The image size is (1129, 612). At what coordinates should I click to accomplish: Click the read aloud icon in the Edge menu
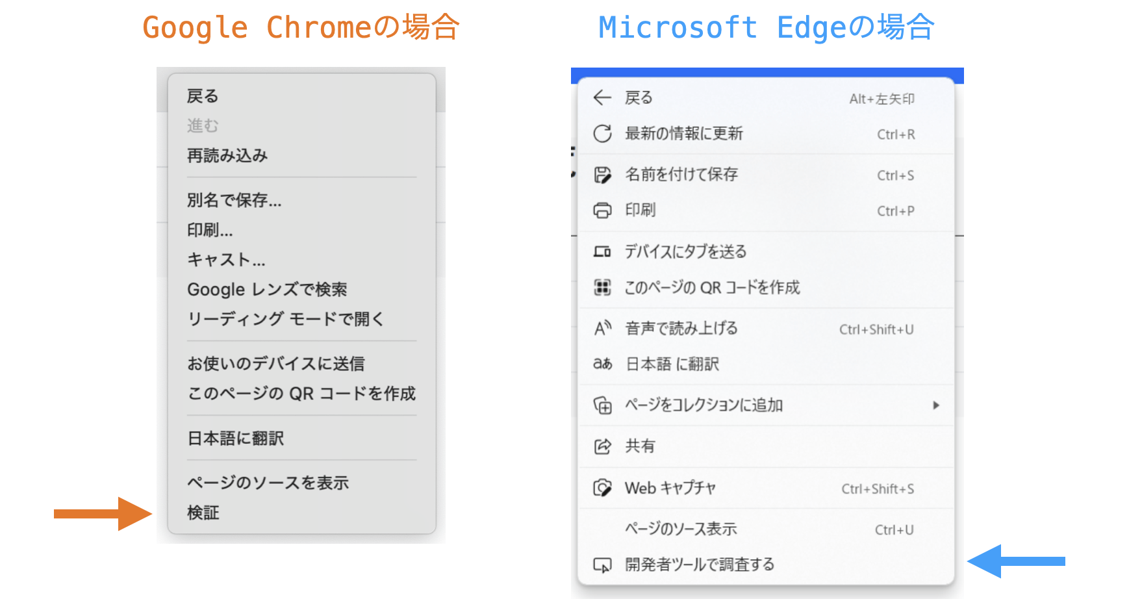point(603,328)
